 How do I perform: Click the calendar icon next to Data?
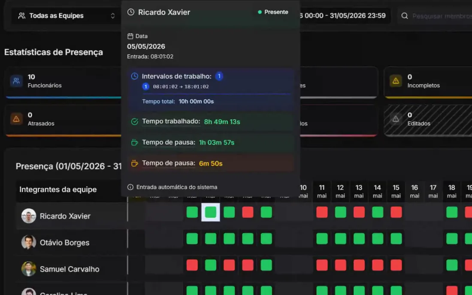(130, 36)
